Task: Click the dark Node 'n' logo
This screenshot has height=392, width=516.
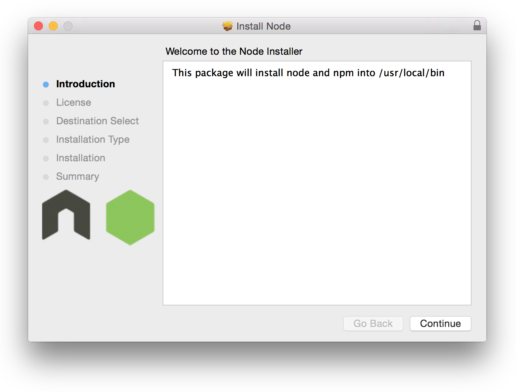Action: click(x=66, y=215)
